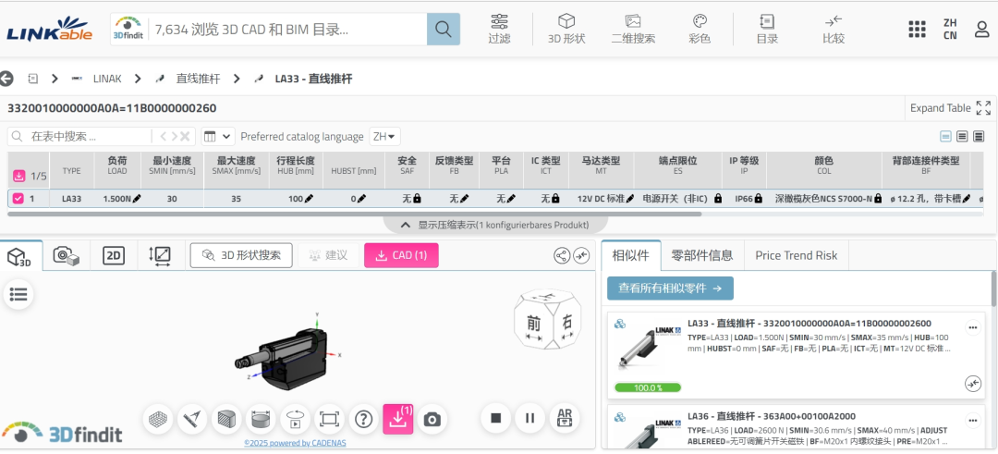998x454 pixels.
Task: Switch to the 3D view tab
Action: click(x=19, y=256)
